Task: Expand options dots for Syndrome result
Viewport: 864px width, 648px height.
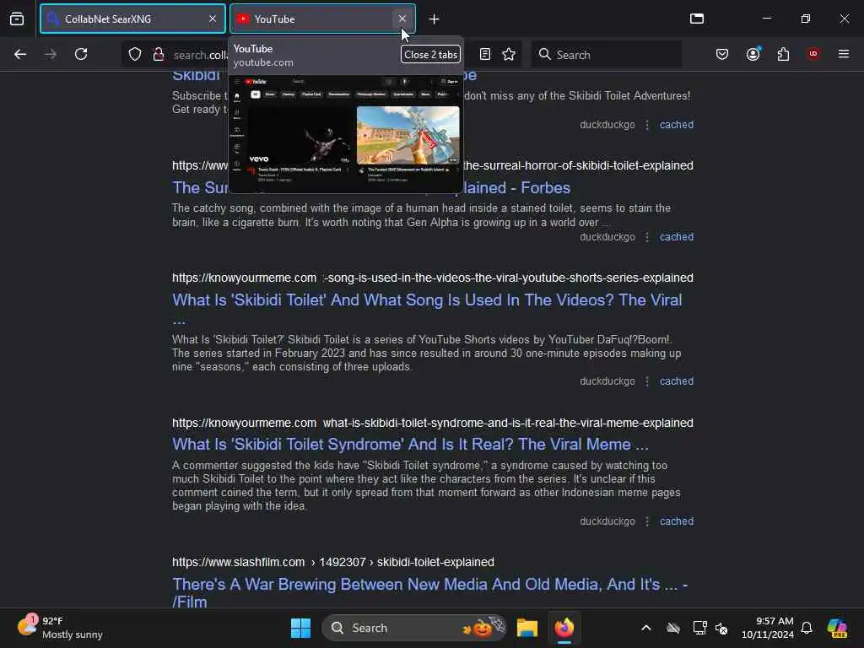Action: (x=647, y=521)
